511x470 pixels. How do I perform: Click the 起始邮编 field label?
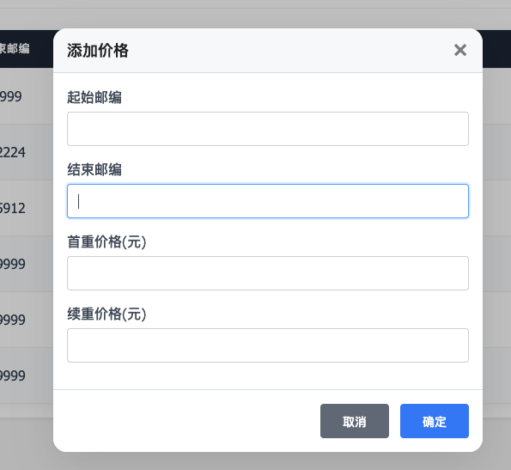(94, 97)
